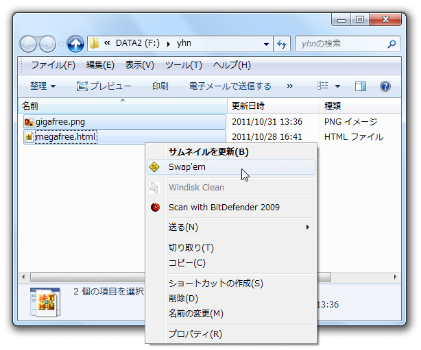421x350 pixels.
Task: Expand the 整理 organize dropdown
Action: 43,86
